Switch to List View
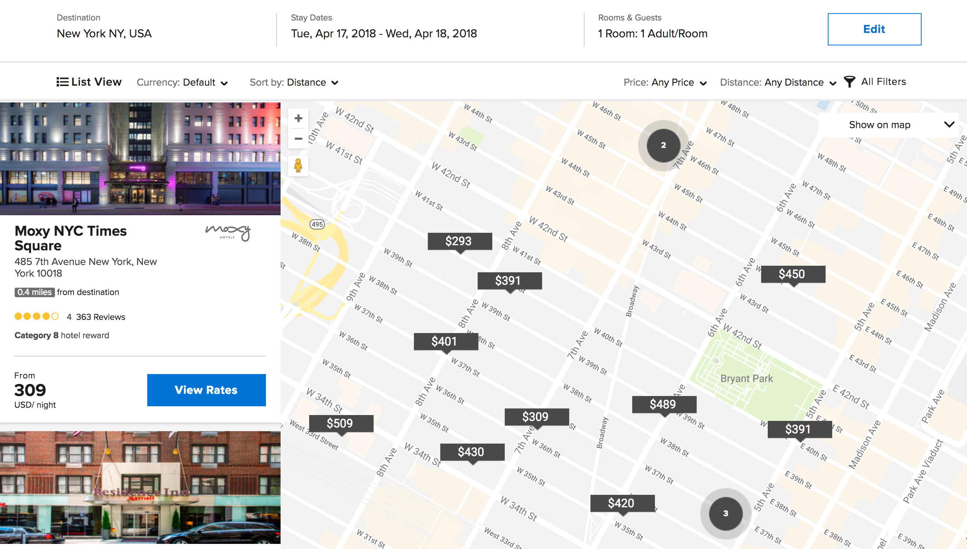This screenshot has height=549, width=967. click(x=89, y=82)
